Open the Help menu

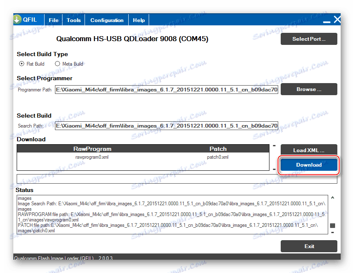coord(139,20)
